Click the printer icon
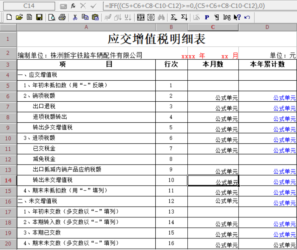This screenshot has width=297, height=250. pyautogui.click(x=62, y=18)
